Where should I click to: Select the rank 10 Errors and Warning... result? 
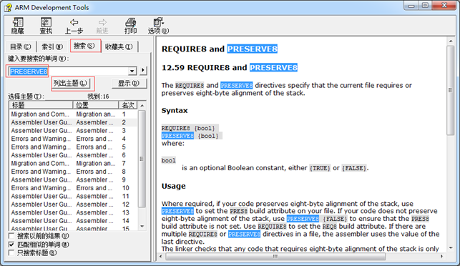point(74,188)
